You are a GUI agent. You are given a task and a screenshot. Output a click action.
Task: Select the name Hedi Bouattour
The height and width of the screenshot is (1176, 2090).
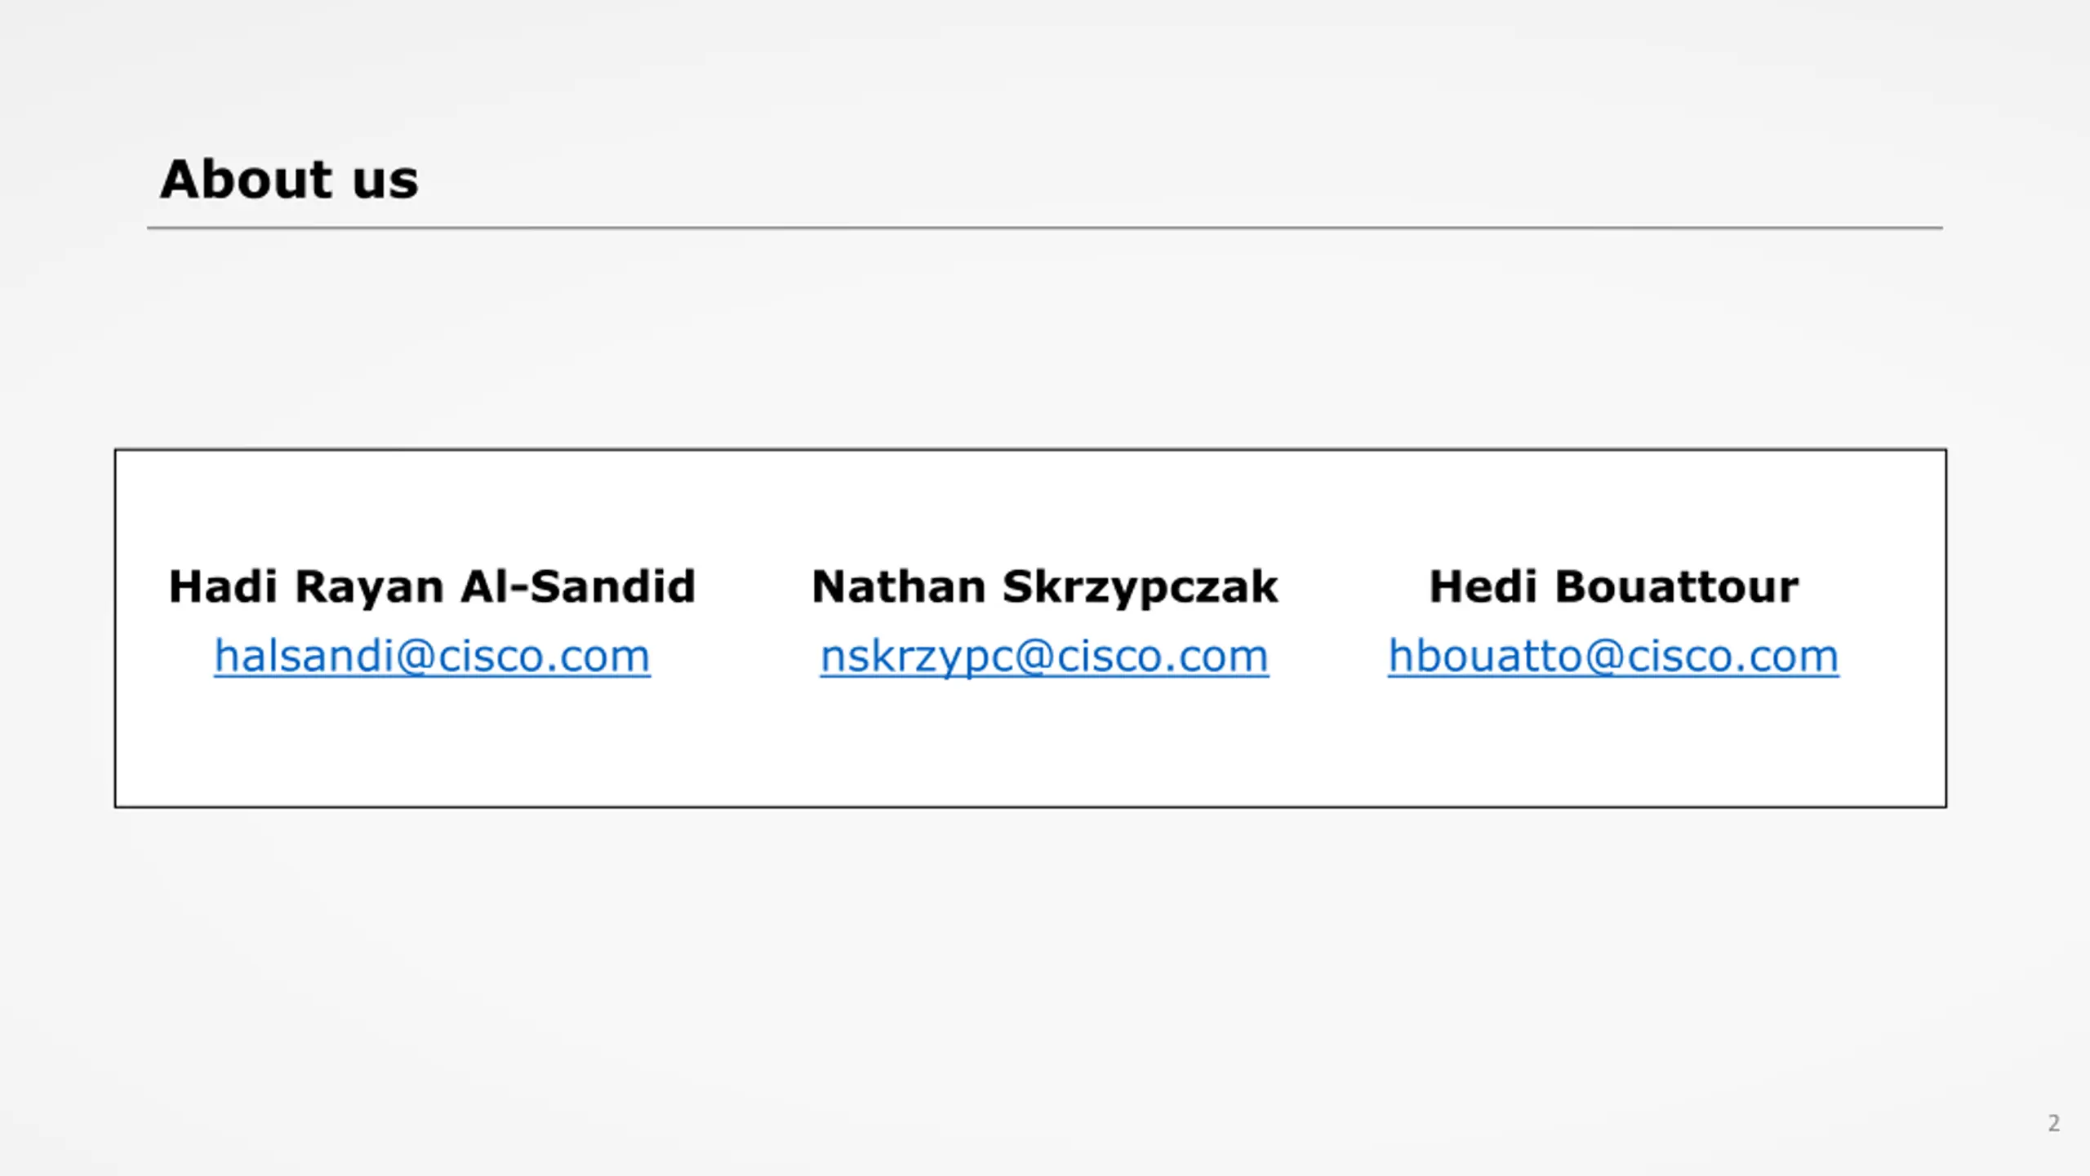click(1613, 587)
